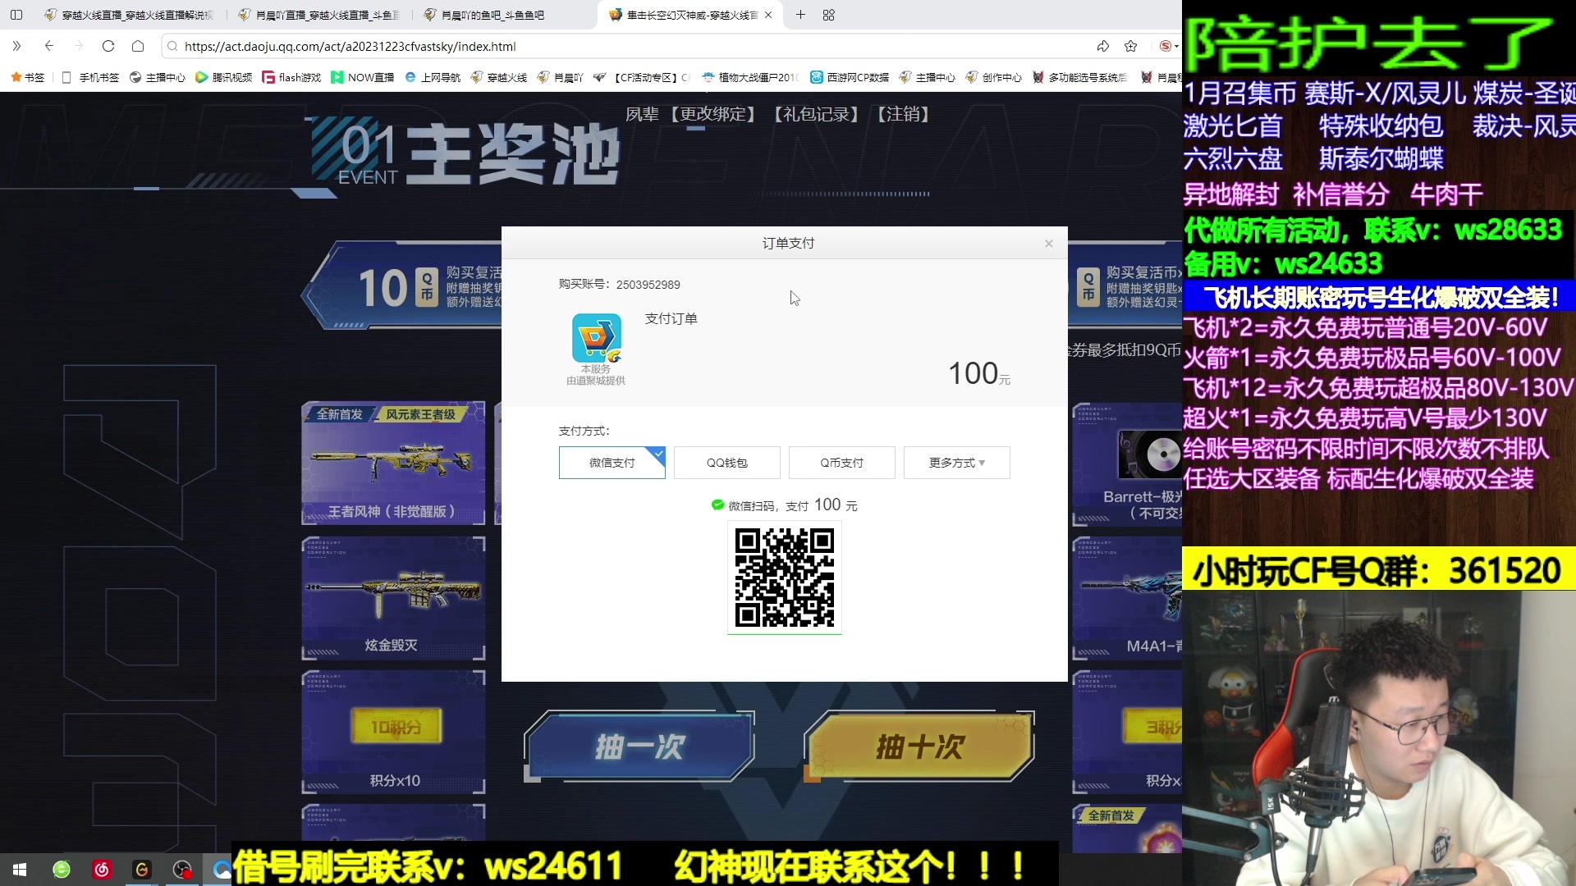Image resolution: width=1576 pixels, height=886 pixels.
Task: Expand the 更多方式 payment dropdown
Action: 957,463
